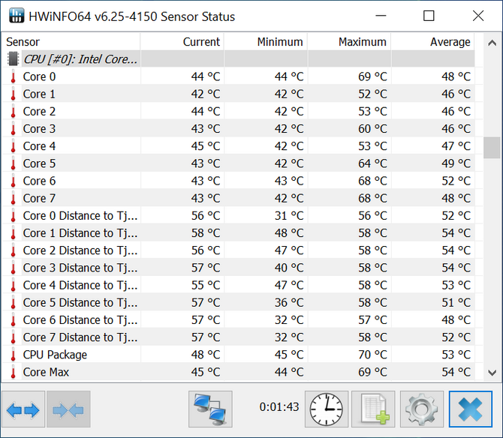Open the remote monitoring network computers icon
This screenshot has height=438, width=503.
click(x=210, y=409)
